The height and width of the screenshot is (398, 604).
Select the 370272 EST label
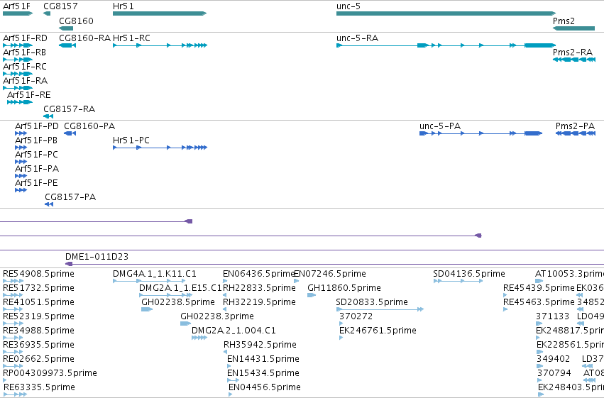pos(356,316)
